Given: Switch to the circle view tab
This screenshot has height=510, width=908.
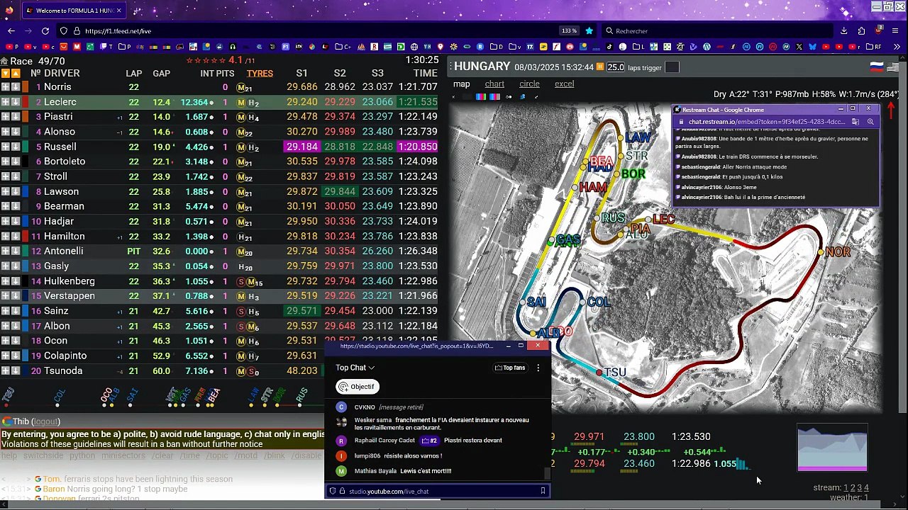Looking at the screenshot, I should (x=529, y=84).
